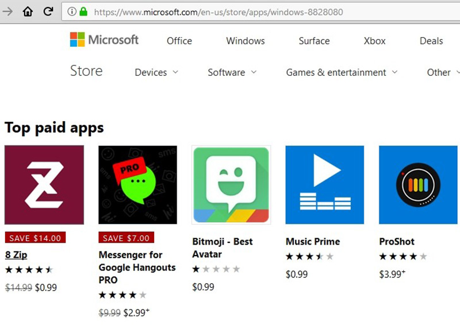The height and width of the screenshot is (325, 460).
Task: Open the Music Prime app icon
Action: tap(325, 185)
